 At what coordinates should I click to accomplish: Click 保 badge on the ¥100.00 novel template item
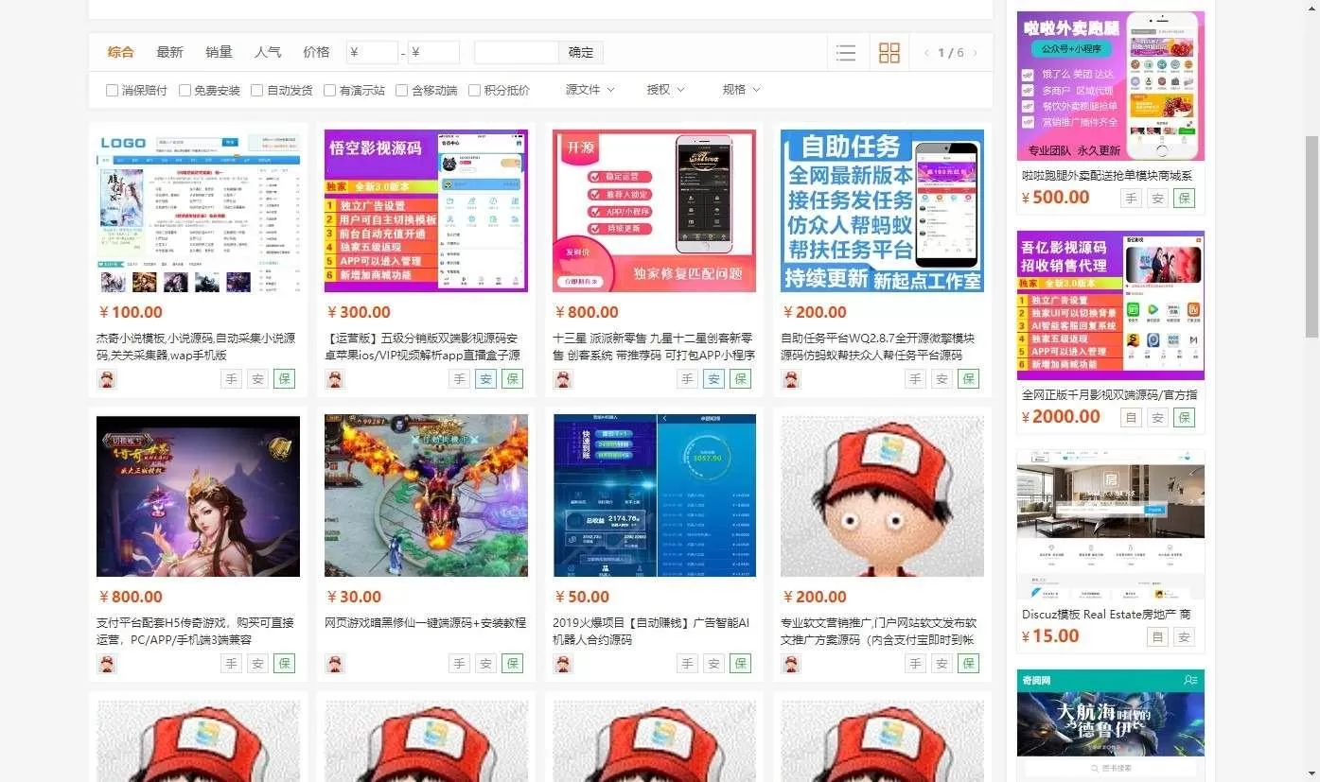[285, 379]
